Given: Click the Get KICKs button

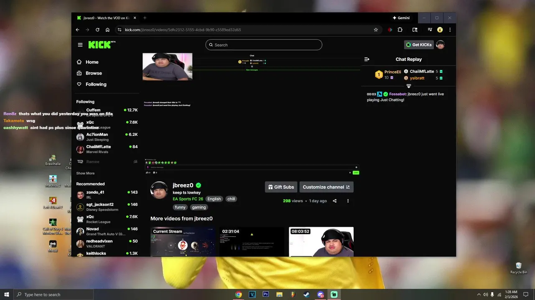Looking at the screenshot, I should (x=419, y=45).
